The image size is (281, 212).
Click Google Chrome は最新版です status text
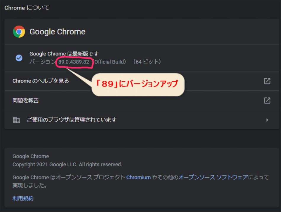click(64, 54)
